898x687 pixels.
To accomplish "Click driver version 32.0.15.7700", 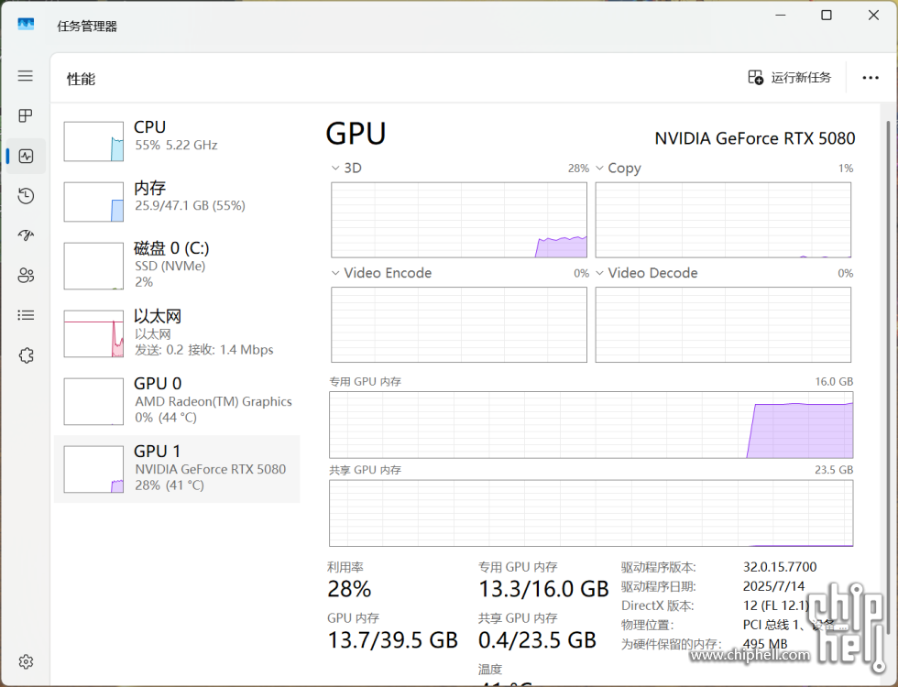I will [780, 567].
